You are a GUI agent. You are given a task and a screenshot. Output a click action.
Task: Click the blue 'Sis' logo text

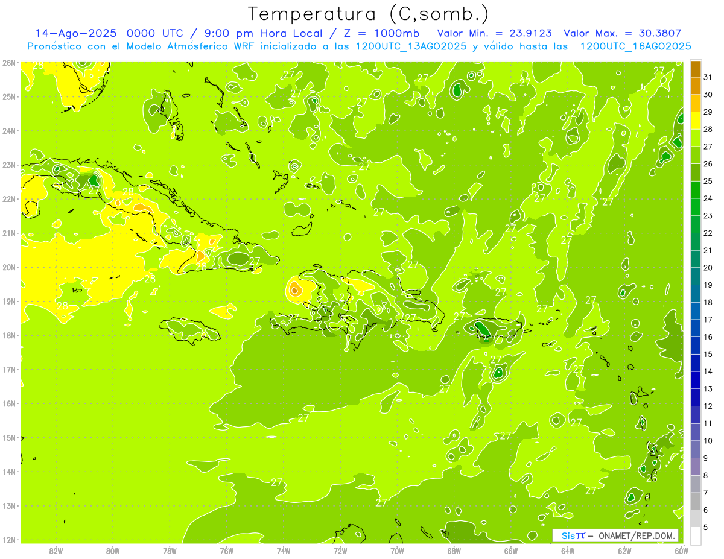[568, 535]
